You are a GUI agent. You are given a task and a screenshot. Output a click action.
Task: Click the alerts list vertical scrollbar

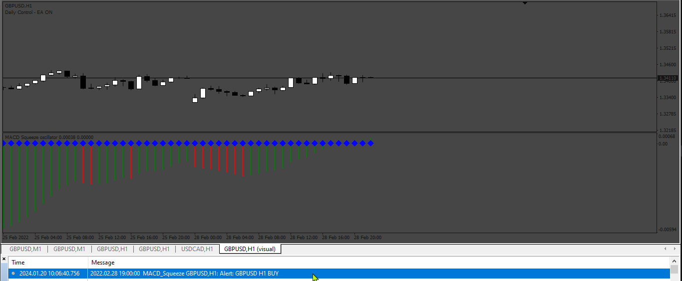click(675, 269)
